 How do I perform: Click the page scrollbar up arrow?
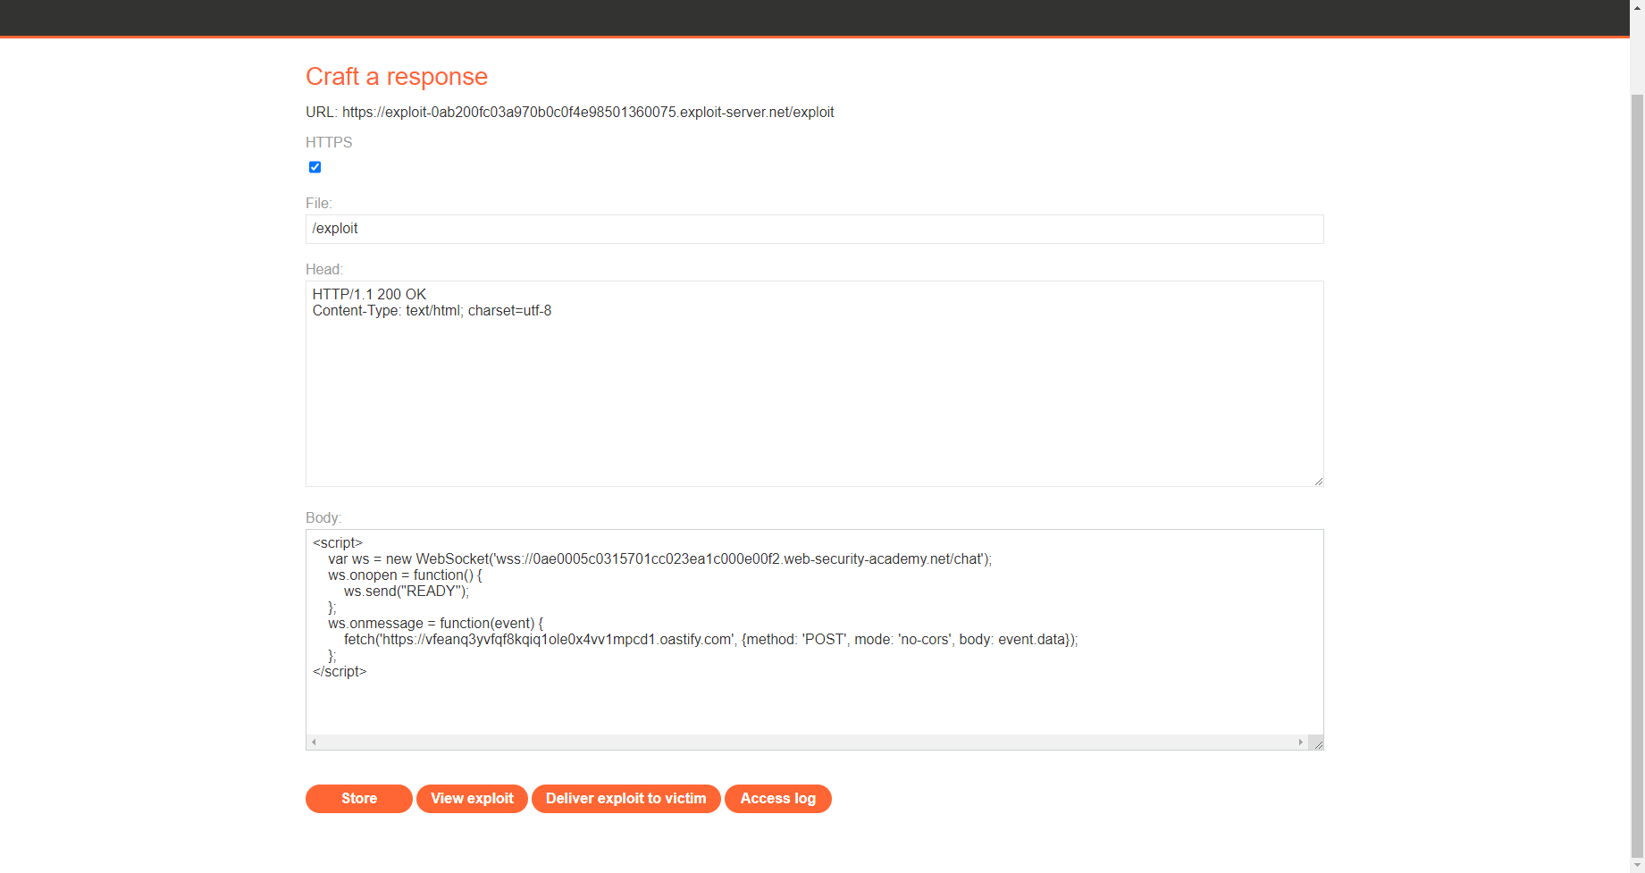[1637, 8]
